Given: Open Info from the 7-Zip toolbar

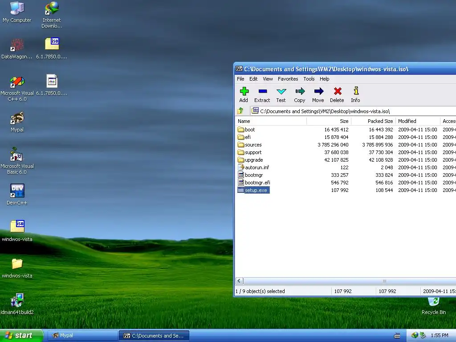Looking at the screenshot, I should click(x=355, y=94).
